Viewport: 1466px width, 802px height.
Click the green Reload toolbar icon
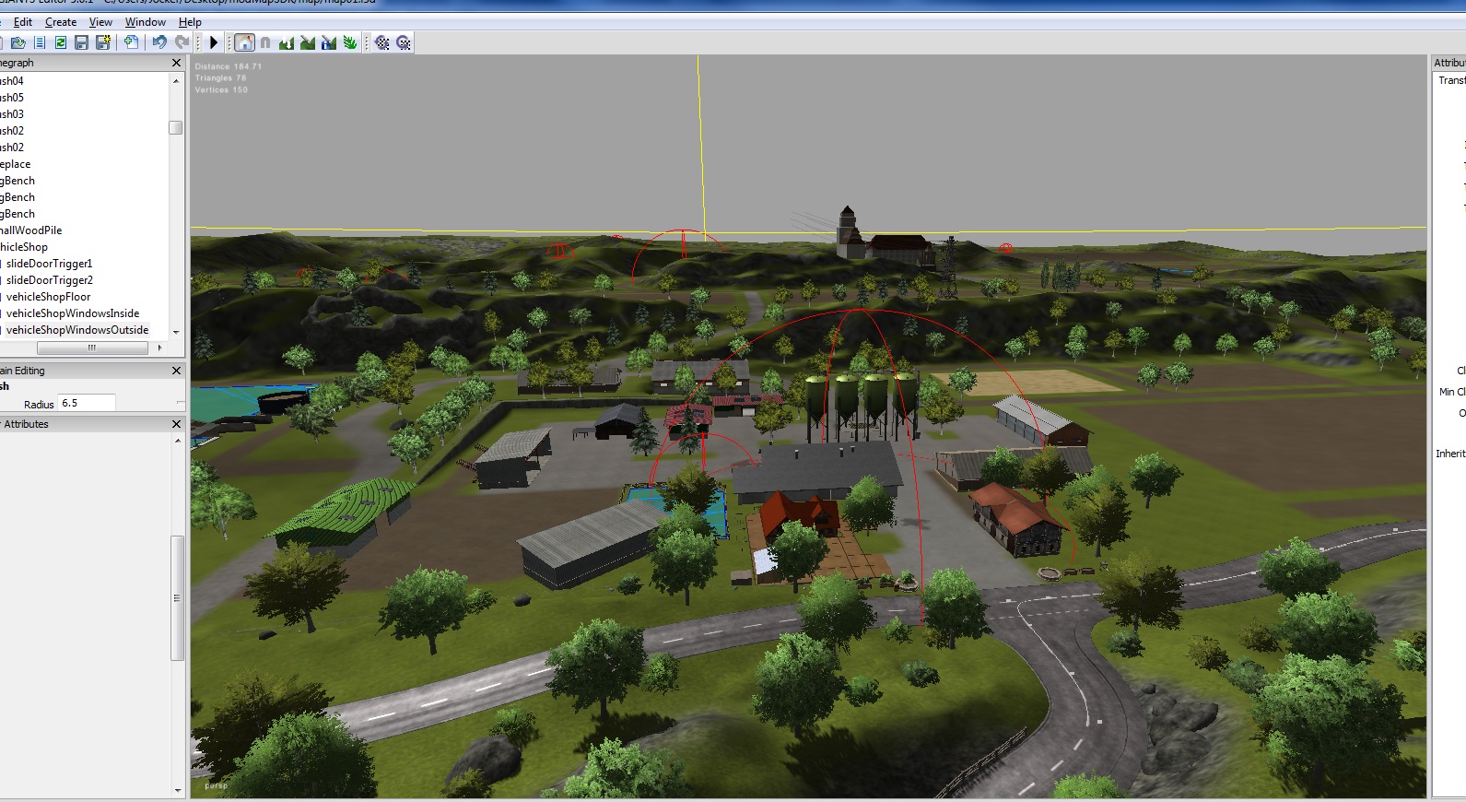[61, 42]
